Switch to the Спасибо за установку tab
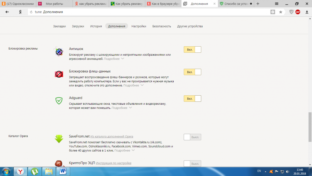The width and height of the screenshot is (312, 176). coord(236,4)
